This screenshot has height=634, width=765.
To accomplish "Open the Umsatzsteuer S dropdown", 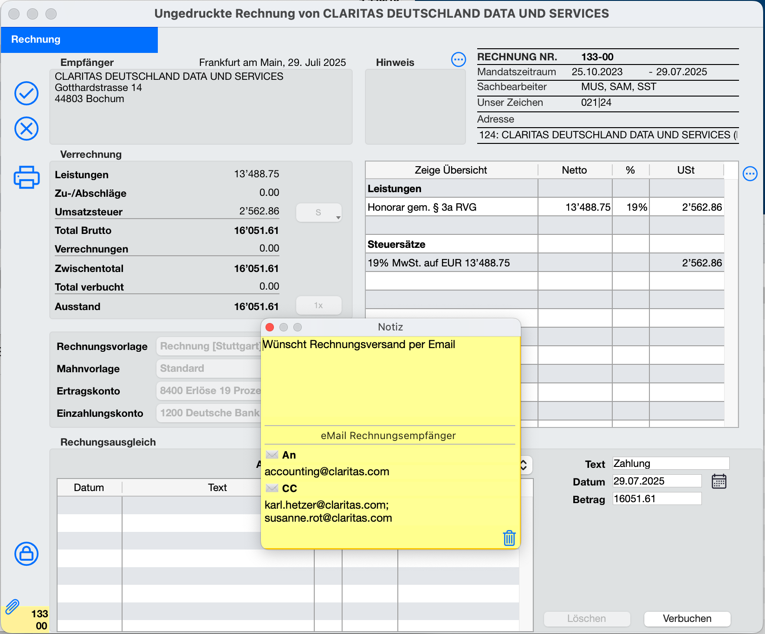I will tap(319, 213).
